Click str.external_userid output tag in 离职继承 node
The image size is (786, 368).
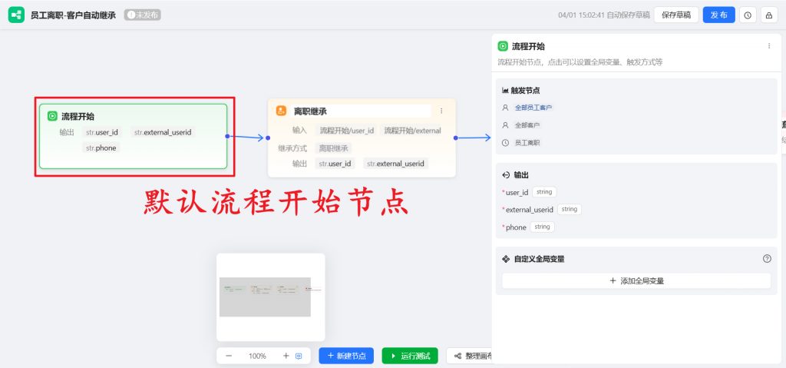tap(395, 164)
